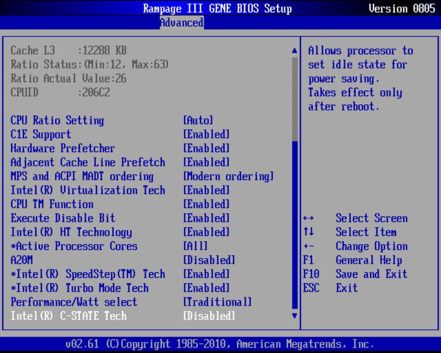
Task: Open the Performance/Watt [Traditional] options
Action: pyautogui.click(x=218, y=302)
